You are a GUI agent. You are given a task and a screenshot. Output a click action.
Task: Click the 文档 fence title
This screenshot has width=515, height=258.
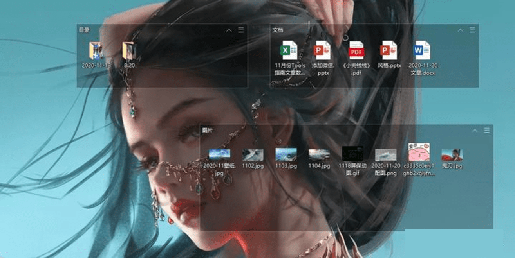pos(278,30)
